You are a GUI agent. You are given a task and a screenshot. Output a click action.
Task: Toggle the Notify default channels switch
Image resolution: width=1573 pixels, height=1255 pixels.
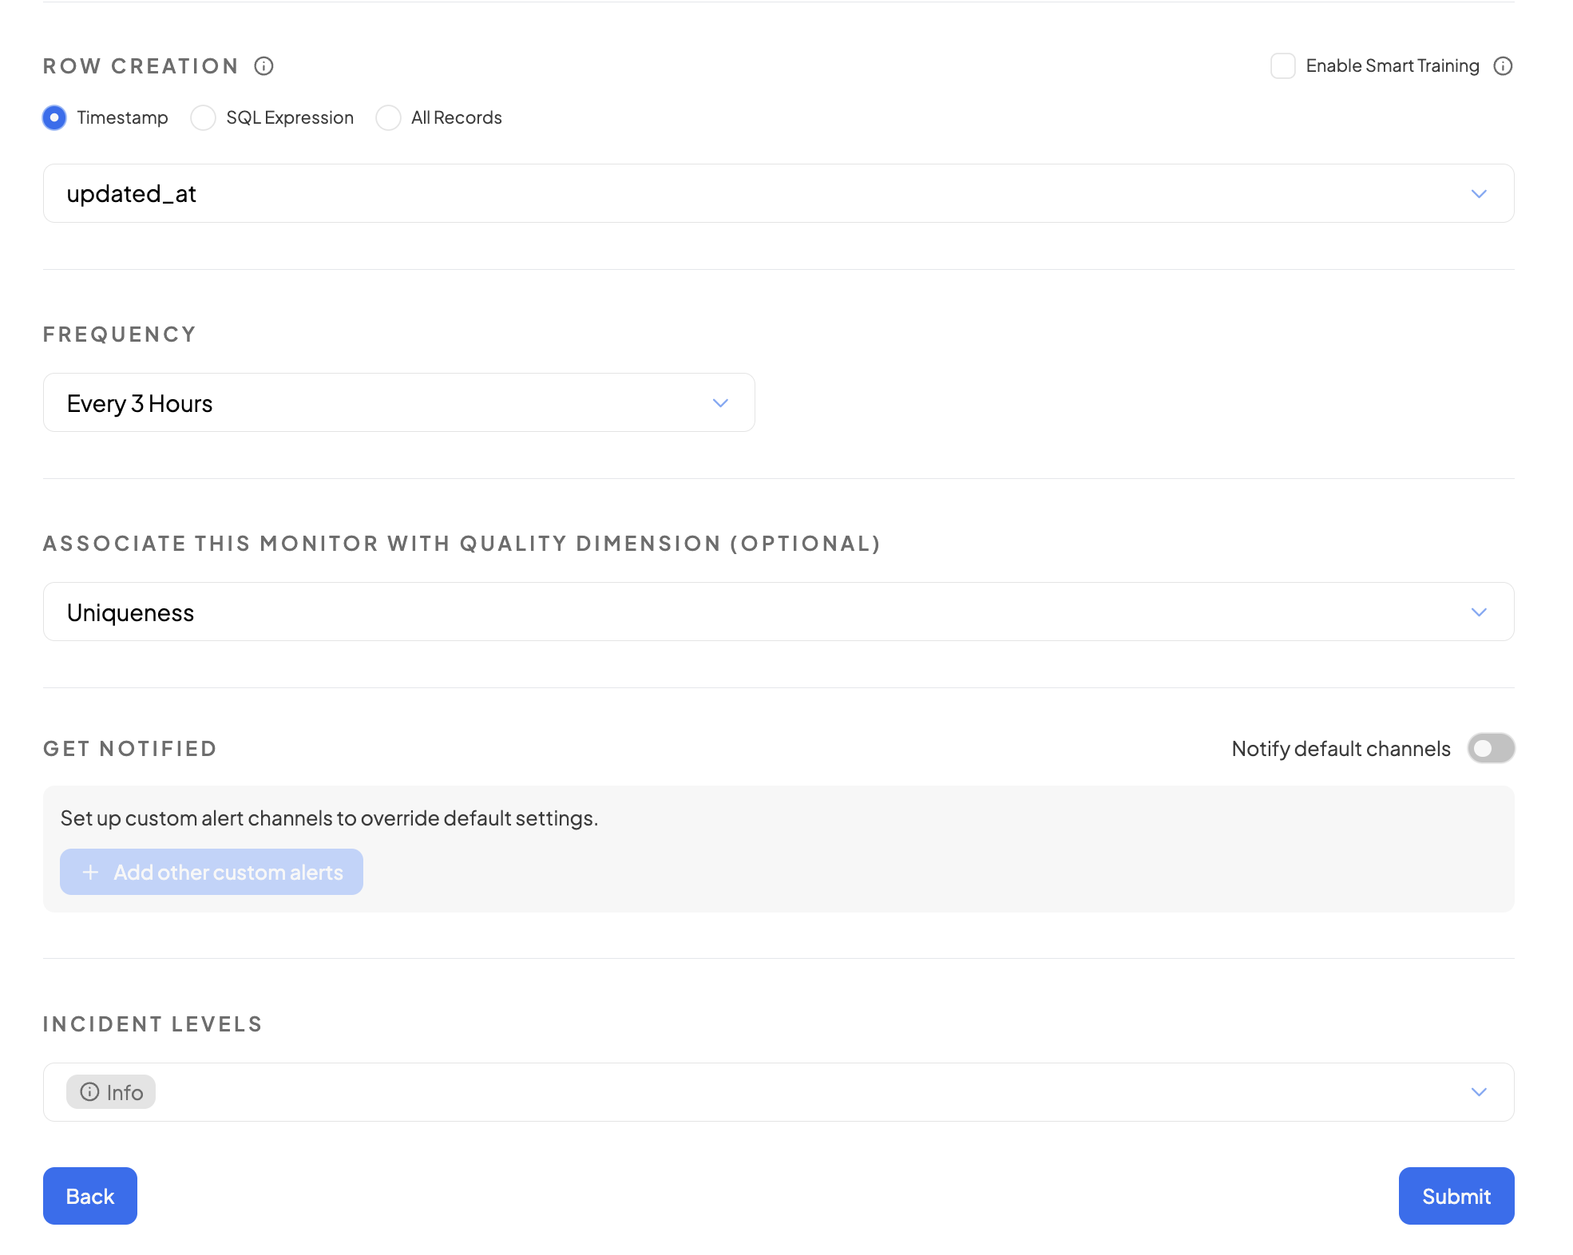coord(1490,749)
